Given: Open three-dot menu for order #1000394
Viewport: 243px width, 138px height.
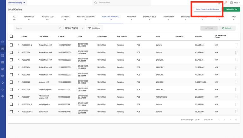Looking at the screenshot, I should [x=236, y=52].
